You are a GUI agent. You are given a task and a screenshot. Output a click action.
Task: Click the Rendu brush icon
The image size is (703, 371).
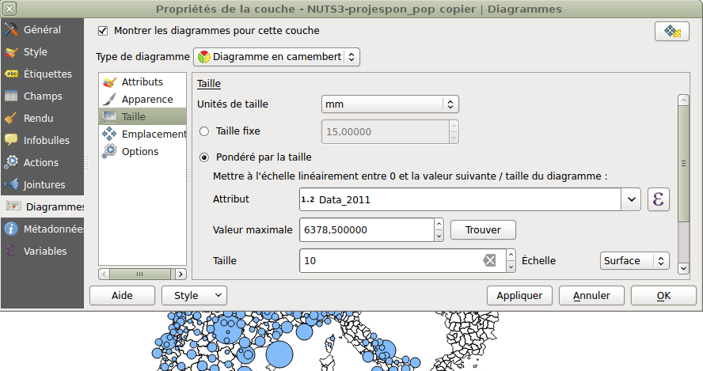[x=11, y=119]
